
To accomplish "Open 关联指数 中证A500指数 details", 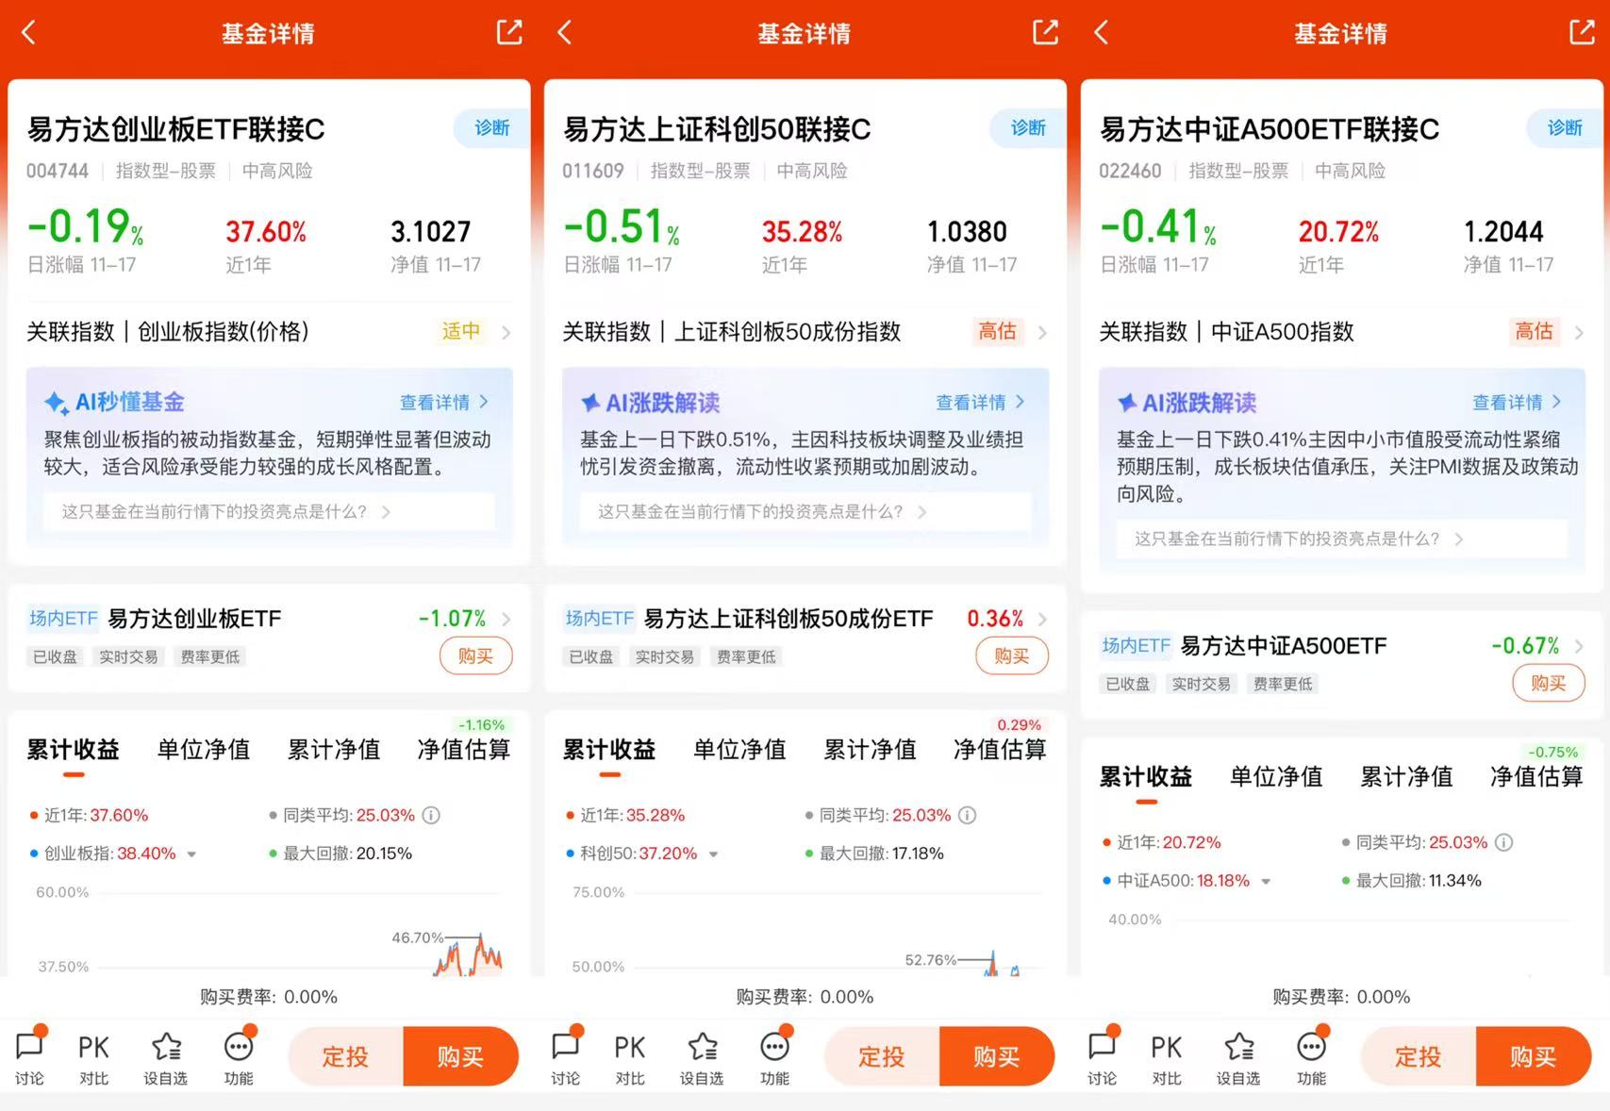I will [x=1342, y=332].
